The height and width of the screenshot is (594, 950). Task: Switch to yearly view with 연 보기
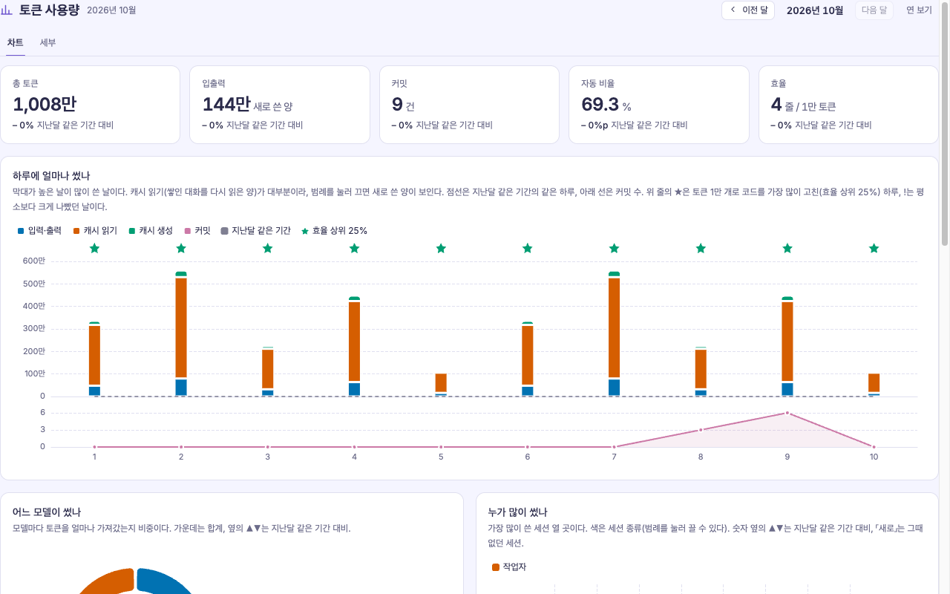click(919, 10)
